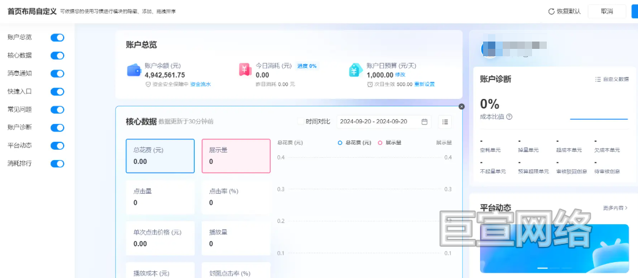
Task: Click the 重新设置 link
Action: coord(424,84)
